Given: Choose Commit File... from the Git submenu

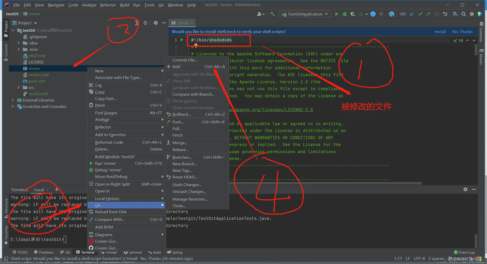Looking at the screenshot, I should pos(197,60).
